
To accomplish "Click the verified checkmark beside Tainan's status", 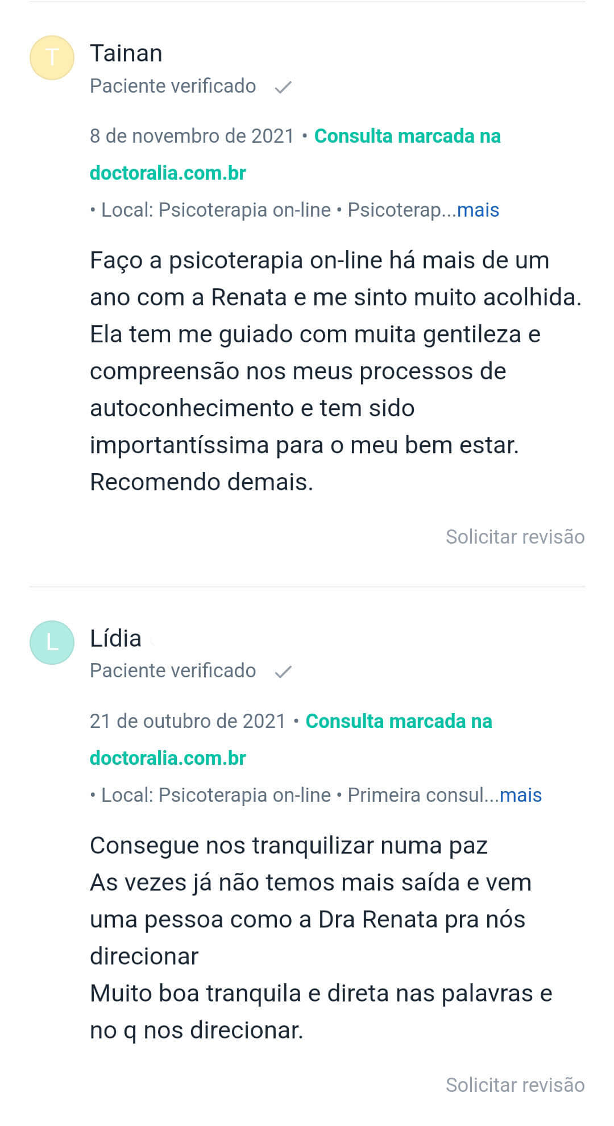I will coord(283,87).
